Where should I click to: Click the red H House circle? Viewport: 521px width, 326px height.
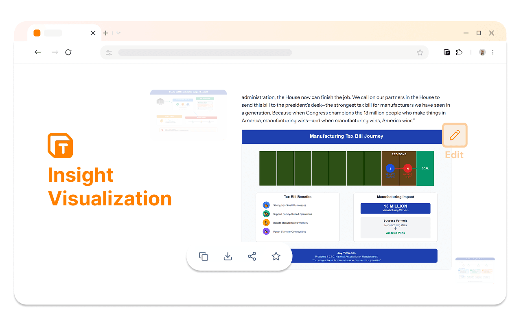point(407,168)
